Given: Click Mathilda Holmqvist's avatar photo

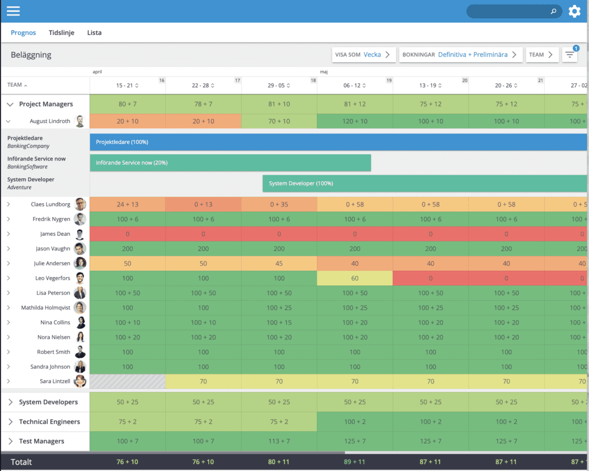Looking at the screenshot, I should click(80, 308).
